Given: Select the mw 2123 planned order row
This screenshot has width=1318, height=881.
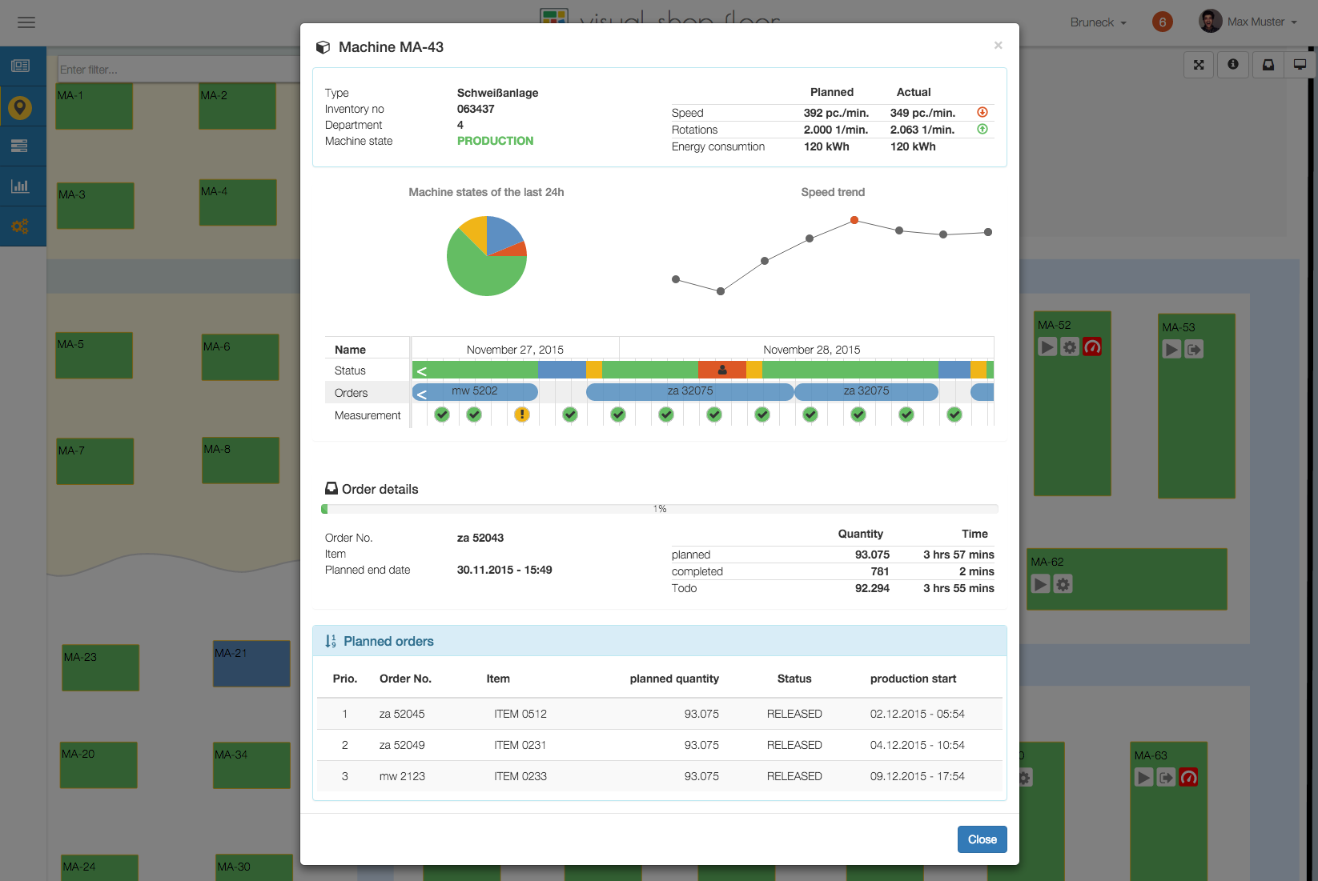Looking at the screenshot, I should tap(659, 776).
